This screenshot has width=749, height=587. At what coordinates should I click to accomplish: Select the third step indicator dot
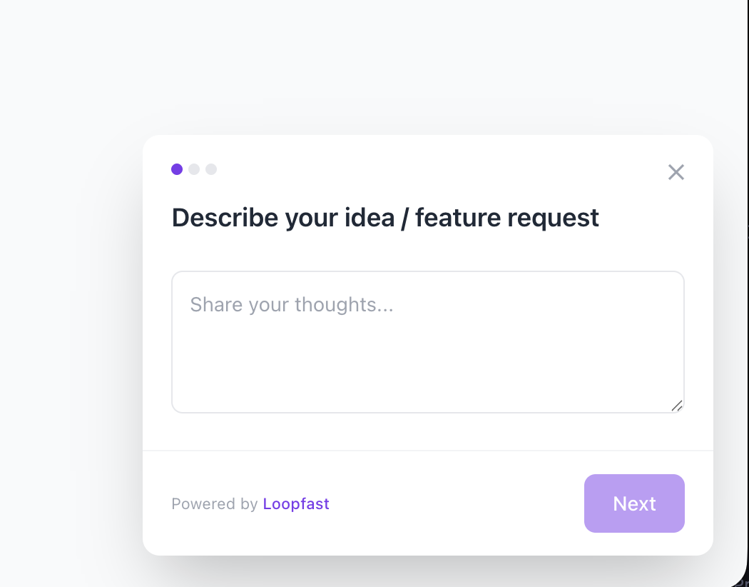pos(210,169)
